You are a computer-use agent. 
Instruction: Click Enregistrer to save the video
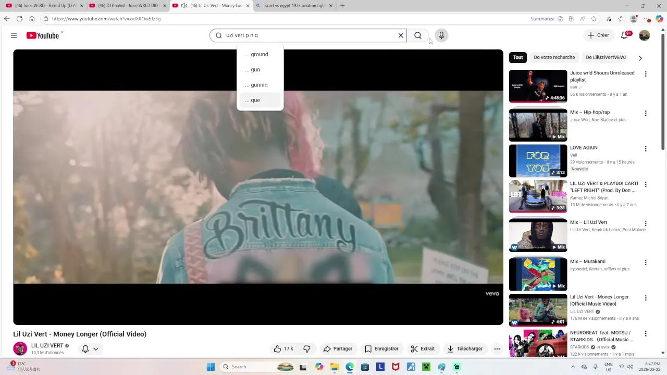[381, 349]
